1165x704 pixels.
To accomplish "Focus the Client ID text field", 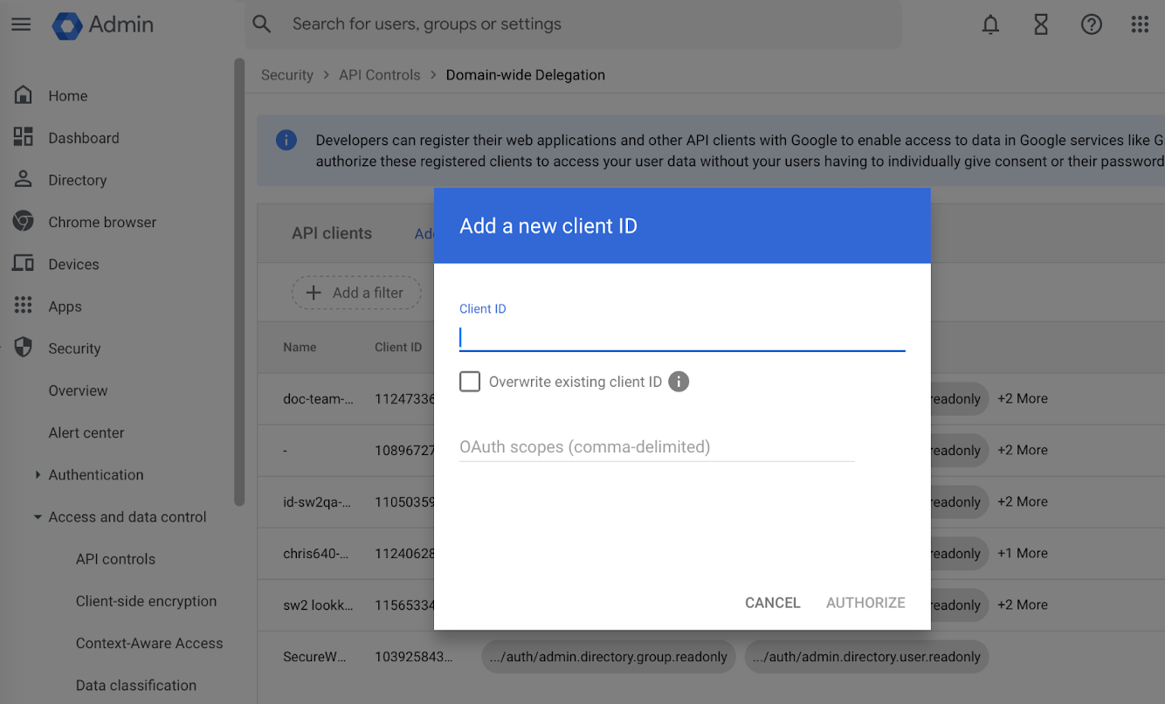I will click(681, 338).
